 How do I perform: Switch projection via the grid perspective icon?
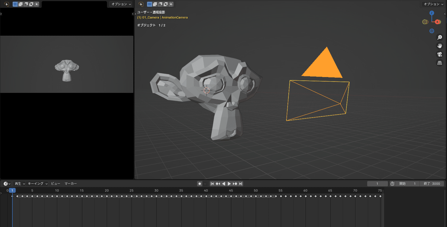440,63
